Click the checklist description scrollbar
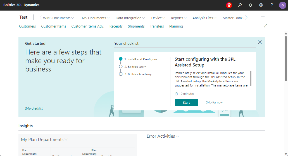This screenshot has height=156, width=288. [251, 78]
